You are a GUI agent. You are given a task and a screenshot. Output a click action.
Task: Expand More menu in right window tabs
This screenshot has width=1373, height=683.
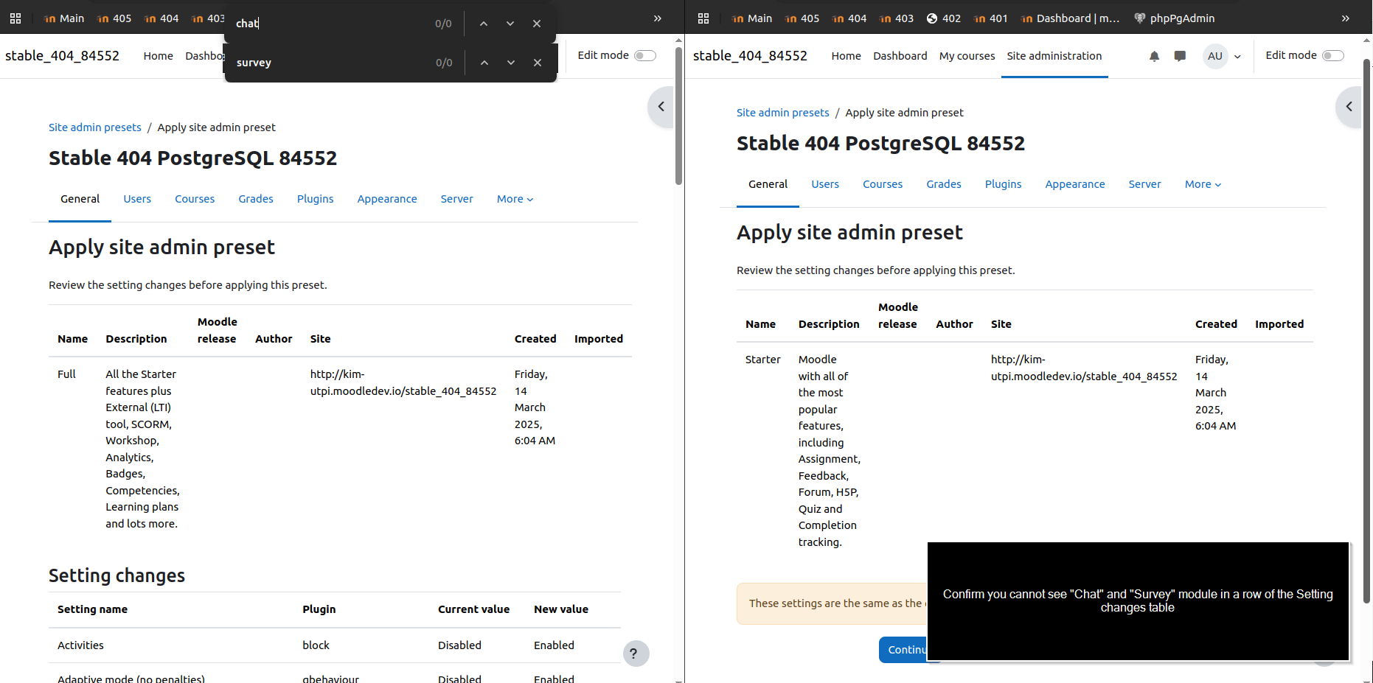click(1203, 184)
